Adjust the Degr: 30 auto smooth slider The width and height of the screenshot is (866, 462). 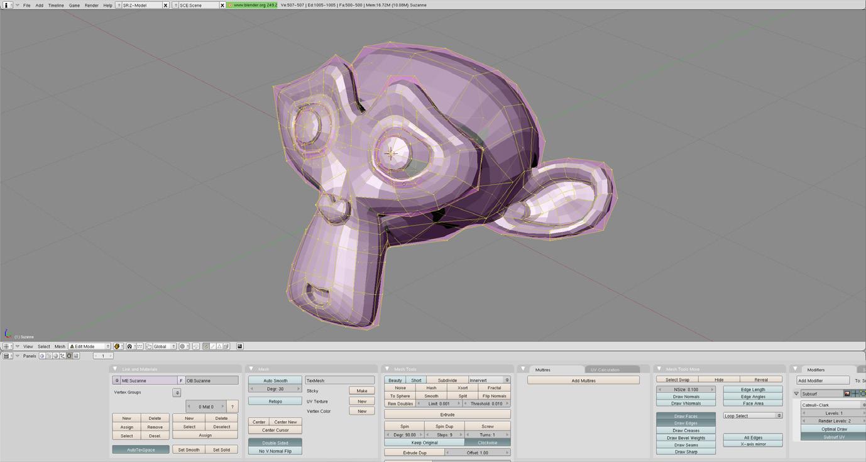coord(275,389)
